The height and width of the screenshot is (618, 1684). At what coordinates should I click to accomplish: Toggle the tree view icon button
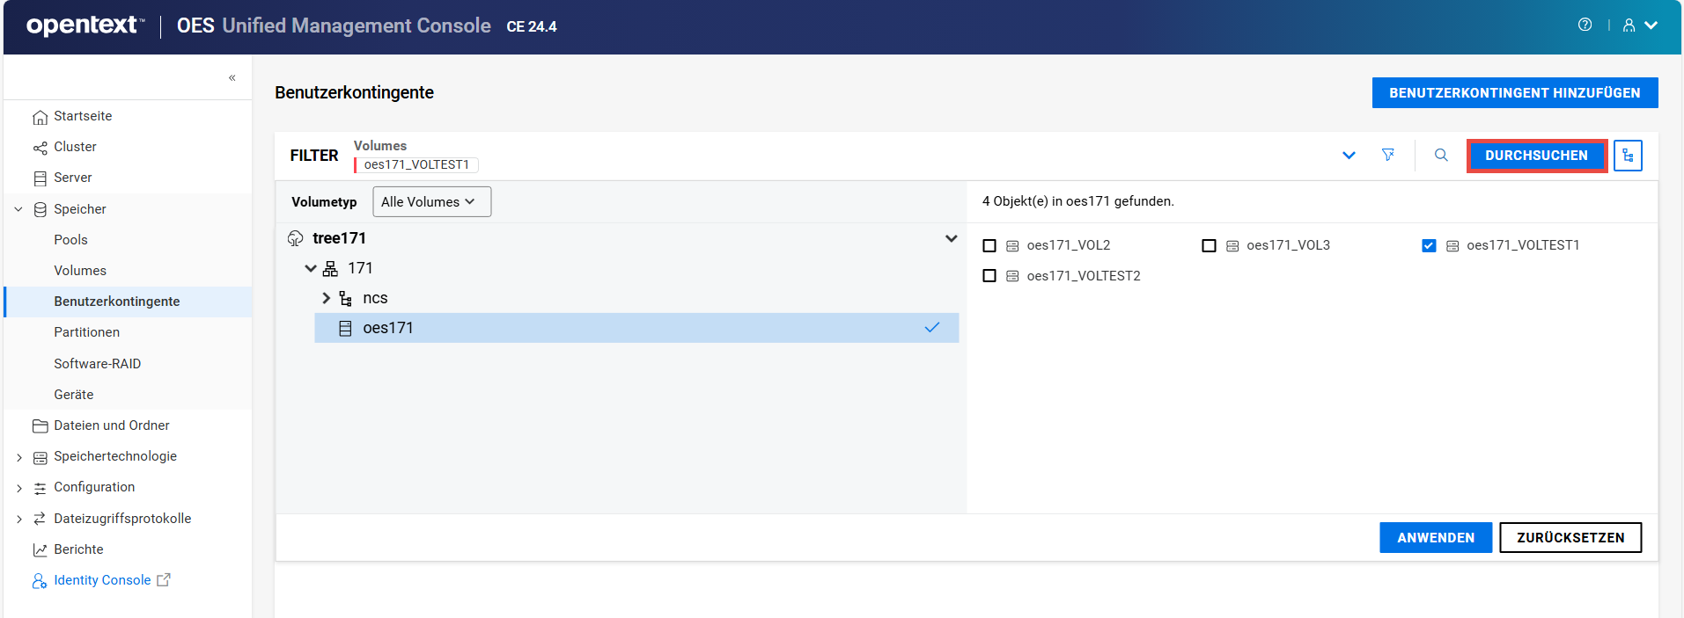[1628, 156]
